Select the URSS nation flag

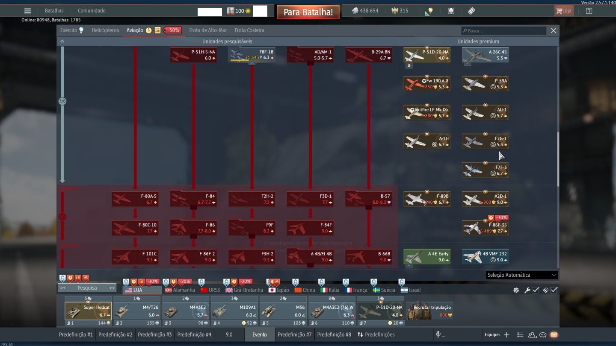tap(210, 290)
